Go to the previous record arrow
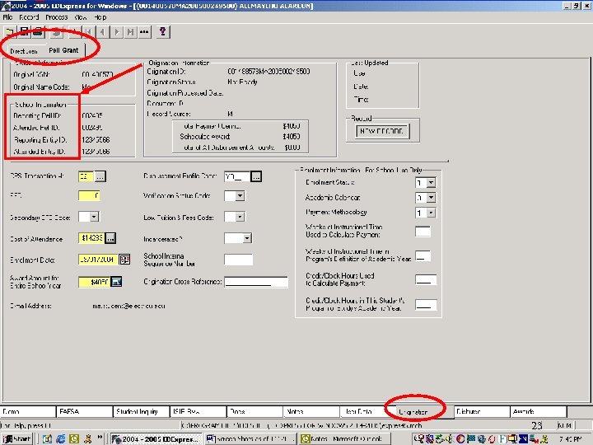This screenshot has width=593, height=445. (102, 32)
